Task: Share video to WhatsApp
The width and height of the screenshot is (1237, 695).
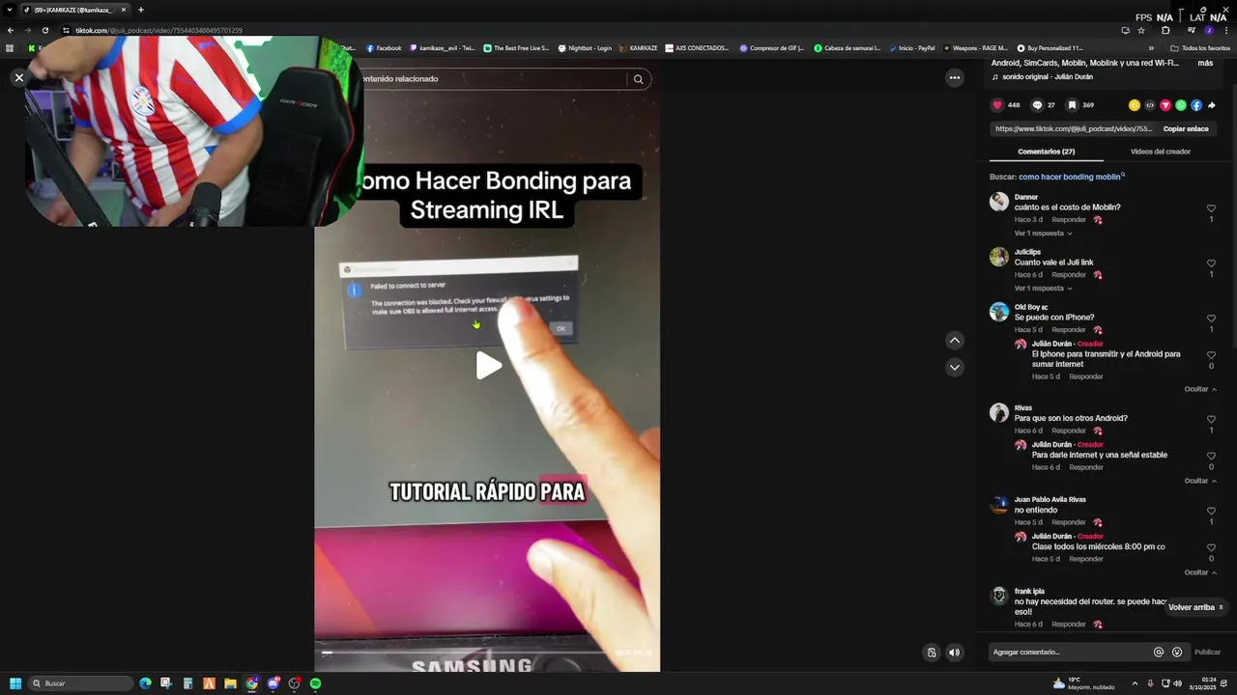Action: (x=1181, y=105)
